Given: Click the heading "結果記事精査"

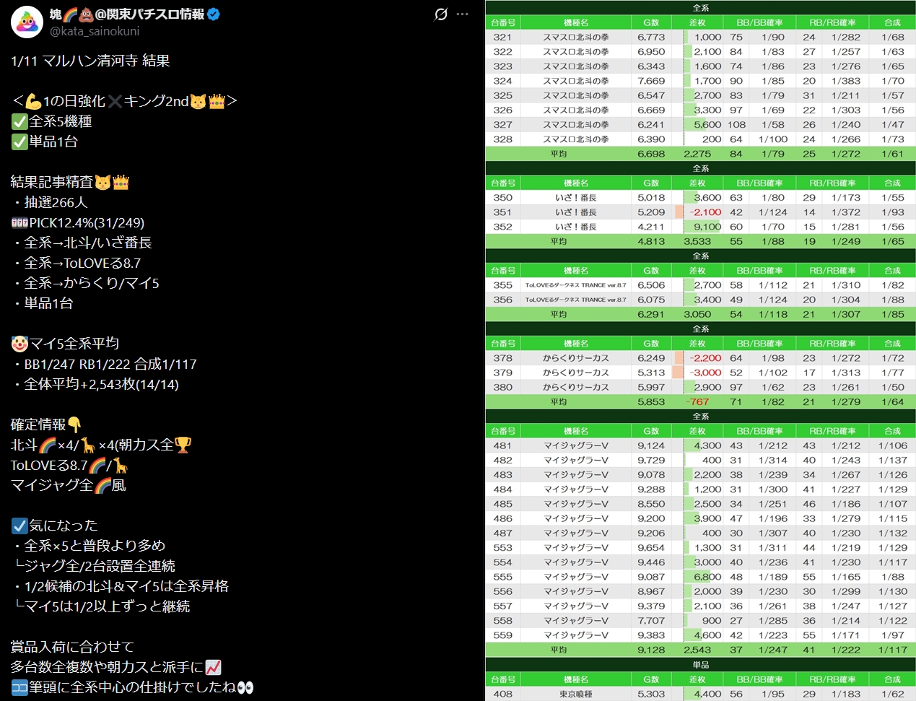Looking at the screenshot, I should coord(70,182).
